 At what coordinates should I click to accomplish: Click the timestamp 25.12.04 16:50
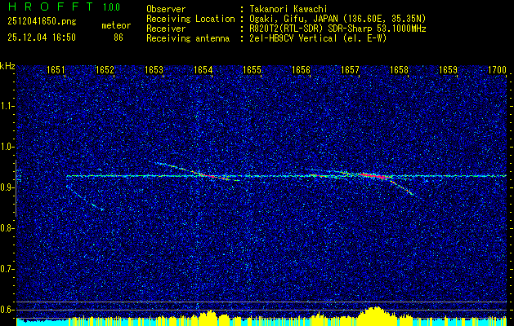point(42,37)
